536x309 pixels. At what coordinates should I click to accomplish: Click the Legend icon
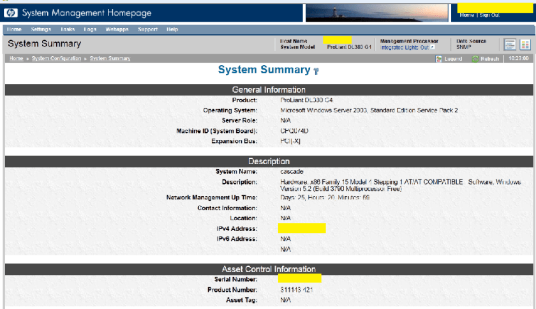[x=439, y=59]
